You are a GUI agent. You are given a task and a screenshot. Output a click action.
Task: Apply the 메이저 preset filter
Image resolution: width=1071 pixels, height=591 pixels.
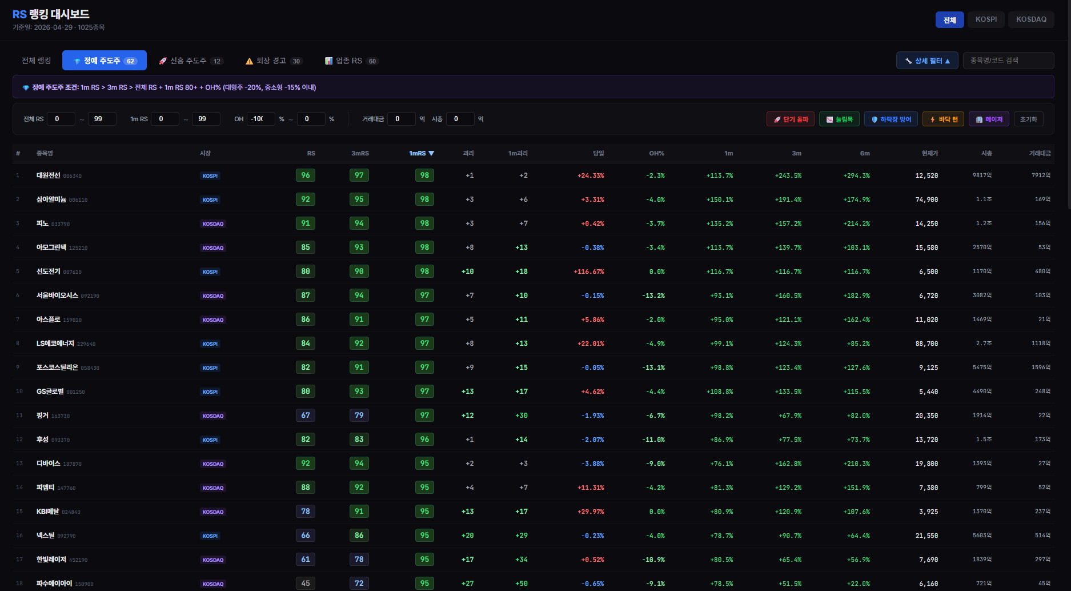(989, 119)
